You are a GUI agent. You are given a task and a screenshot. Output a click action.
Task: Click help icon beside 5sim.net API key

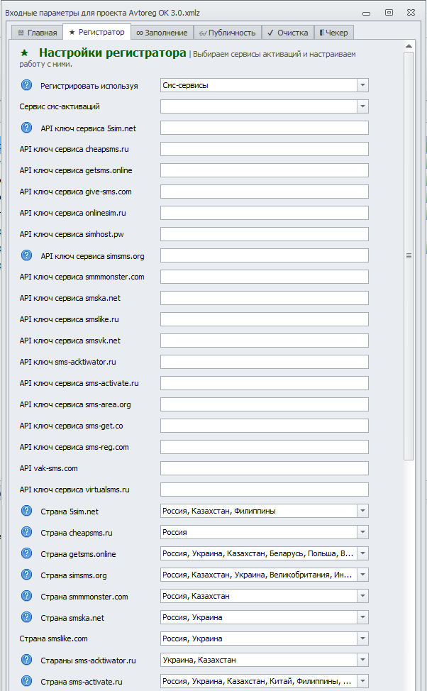[27, 128]
